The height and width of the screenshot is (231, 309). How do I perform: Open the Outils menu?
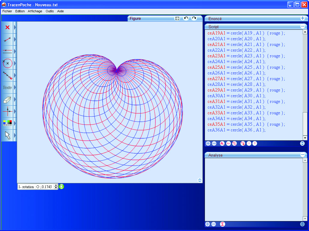(50, 11)
